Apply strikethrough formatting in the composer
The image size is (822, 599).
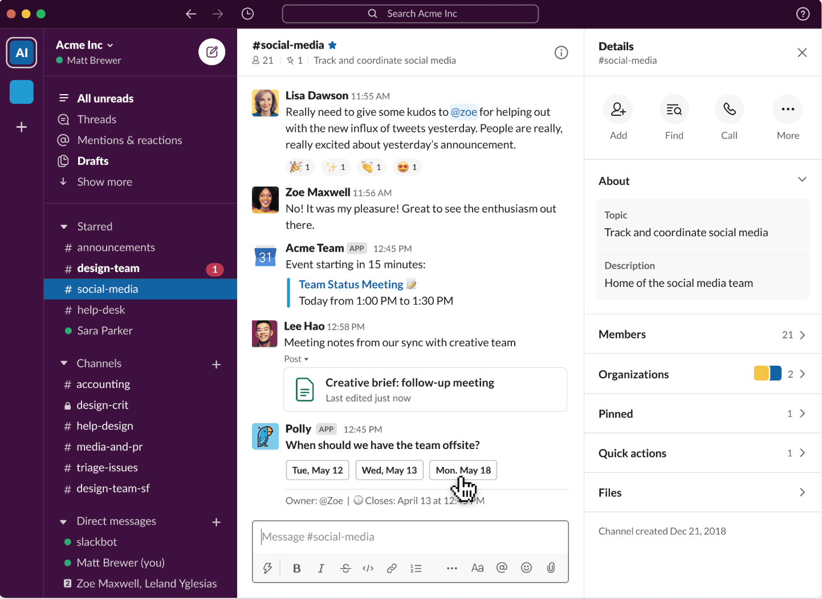345,568
